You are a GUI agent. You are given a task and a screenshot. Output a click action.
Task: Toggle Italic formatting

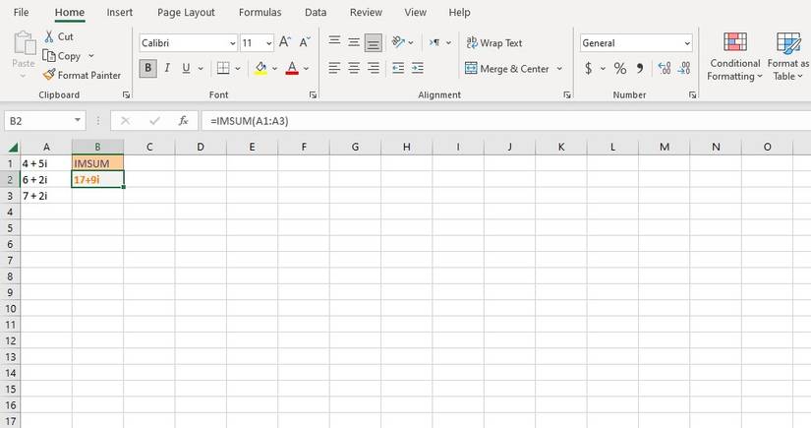click(167, 68)
